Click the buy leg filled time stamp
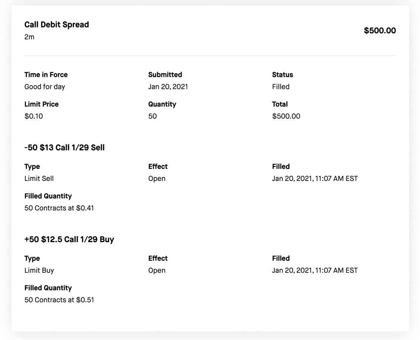The image size is (420, 340). 315,270
